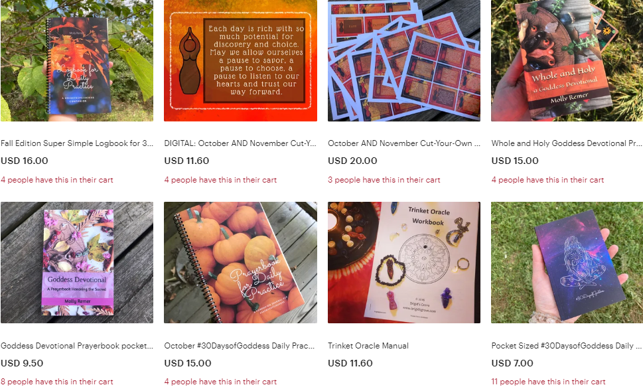Open the orange goddess quote card image
The image size is (643, 387).
240,60
